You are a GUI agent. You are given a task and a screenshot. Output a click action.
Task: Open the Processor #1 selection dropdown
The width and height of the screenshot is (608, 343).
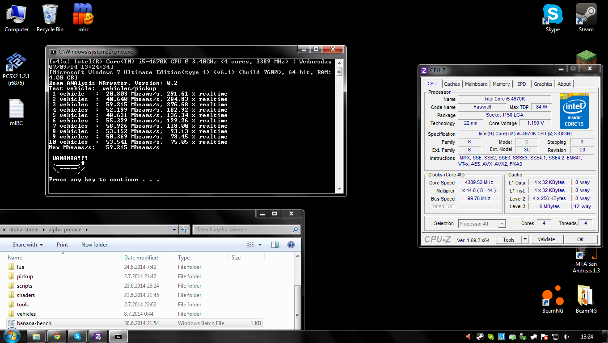tap(482, 224)
